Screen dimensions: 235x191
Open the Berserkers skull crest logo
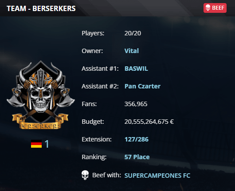pos(40,95)
